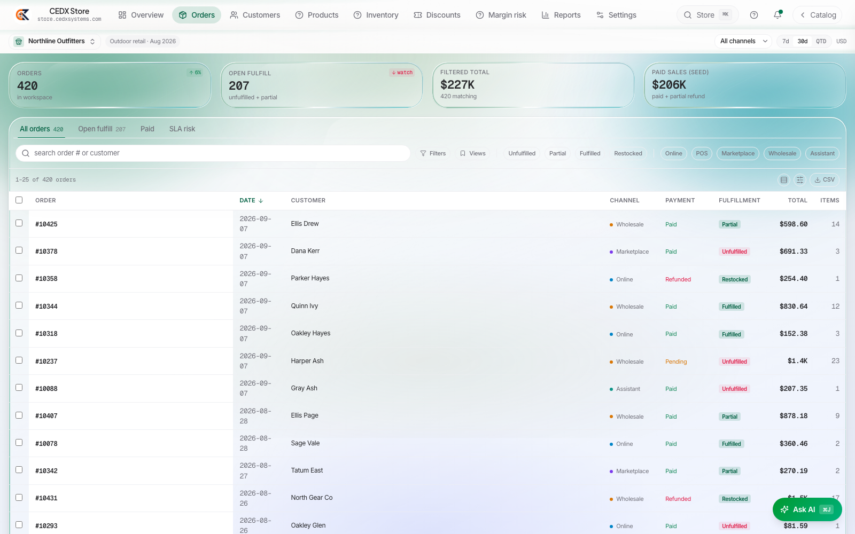
Task: Open customer Ellis Drew
Action: tap(305, 224)
